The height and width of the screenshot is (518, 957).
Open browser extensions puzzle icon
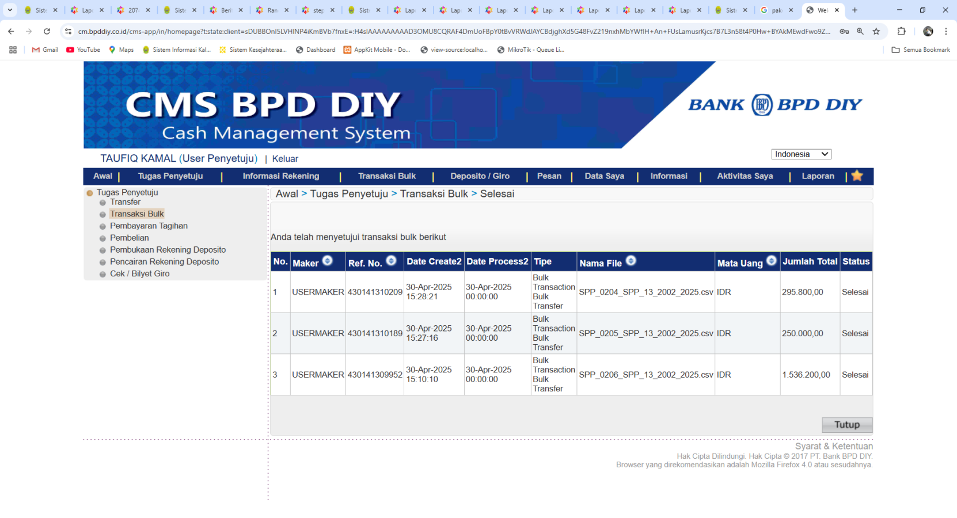pyautogui.click(x=901, y=32)
